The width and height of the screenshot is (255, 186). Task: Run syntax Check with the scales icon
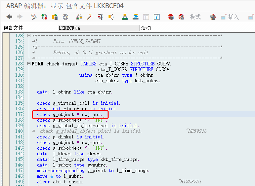click(79, 17)
